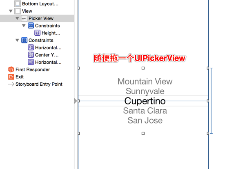Select the Center Y constraint label
This screenshot has height=169, width=247.
coord(47,55)
